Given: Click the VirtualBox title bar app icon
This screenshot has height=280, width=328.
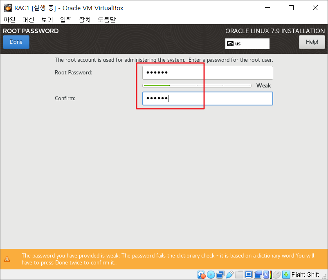Looking at the screenshot, I should point(8,8).
